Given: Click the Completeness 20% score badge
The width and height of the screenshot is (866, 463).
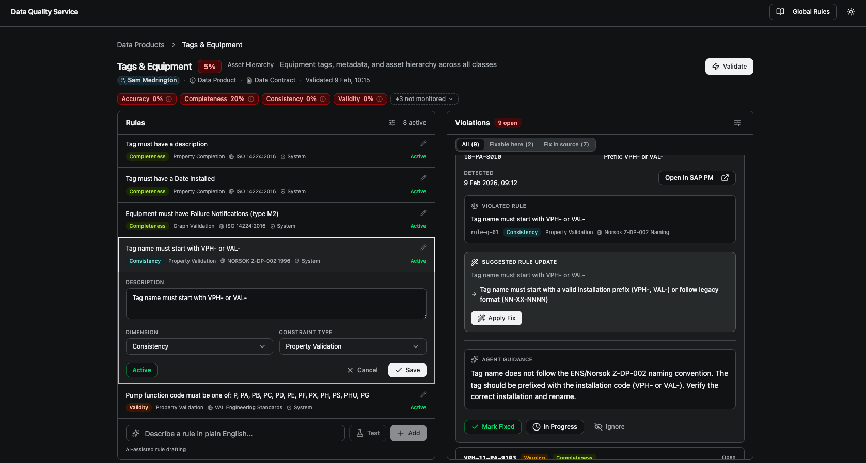Looking at the screenshot, I should click(214, 99).
